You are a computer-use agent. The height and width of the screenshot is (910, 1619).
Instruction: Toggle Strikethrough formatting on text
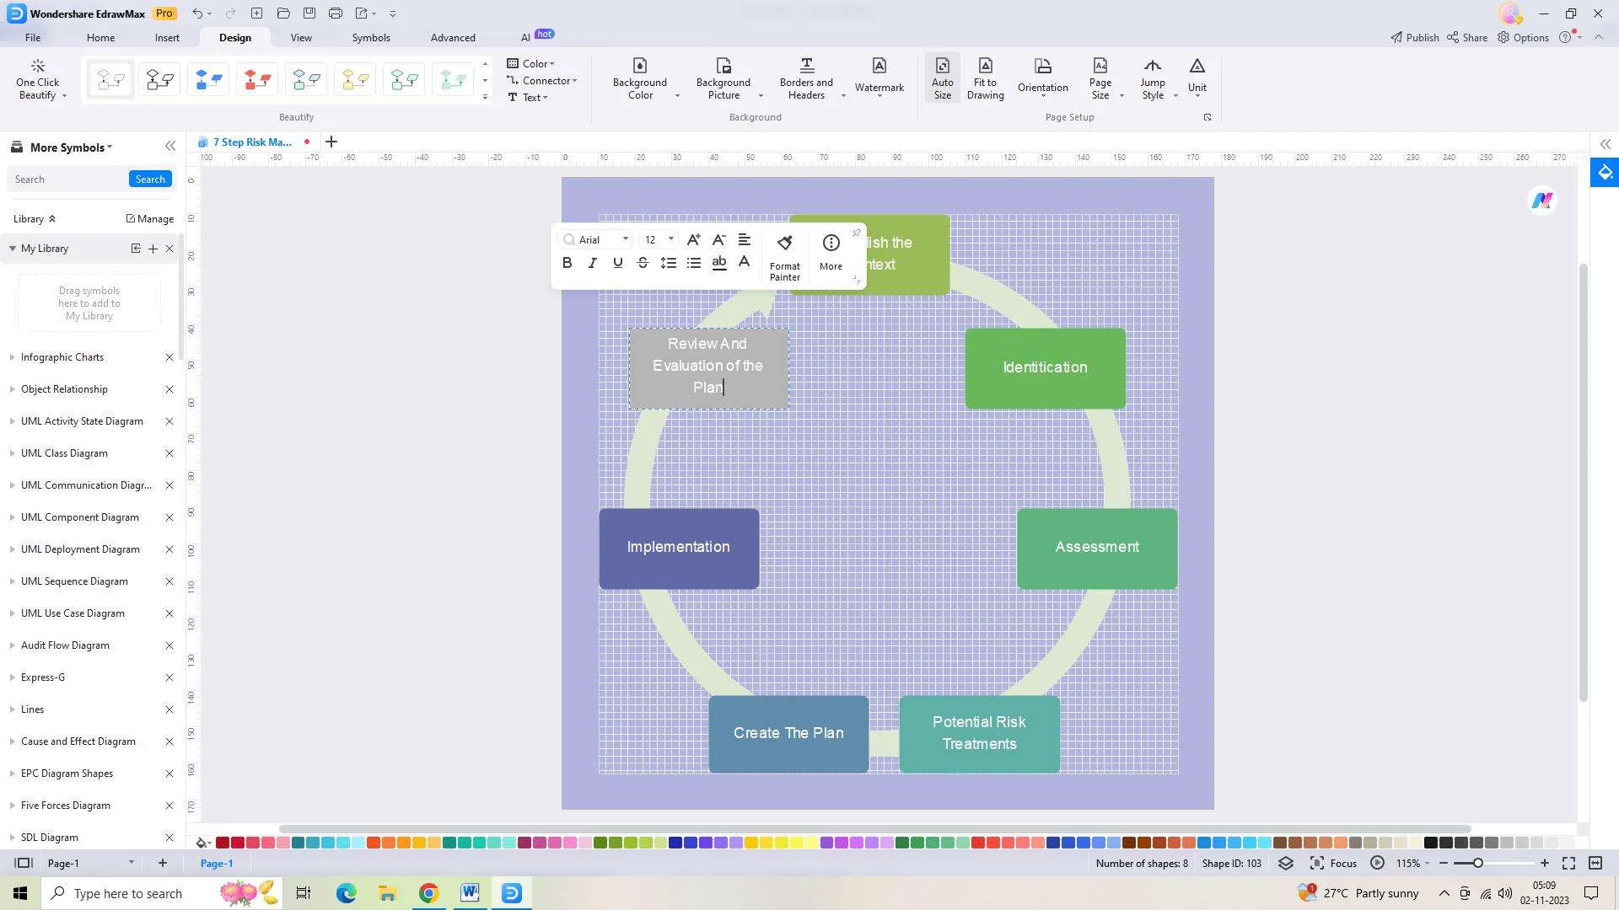[643, 262]
